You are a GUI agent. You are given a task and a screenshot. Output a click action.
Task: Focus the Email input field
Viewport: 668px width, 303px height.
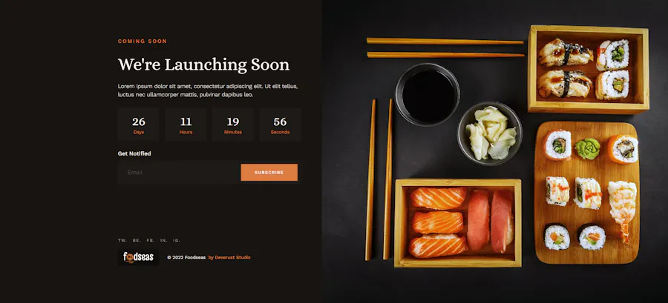(x=179, y=173)
